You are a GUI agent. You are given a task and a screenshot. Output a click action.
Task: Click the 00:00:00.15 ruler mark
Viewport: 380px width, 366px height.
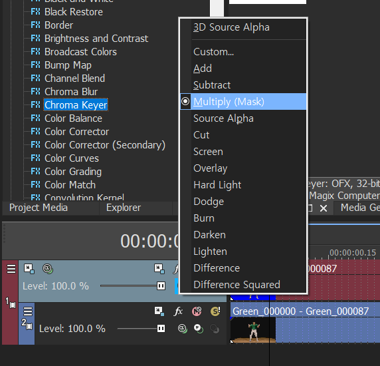[x=353, y=253]
